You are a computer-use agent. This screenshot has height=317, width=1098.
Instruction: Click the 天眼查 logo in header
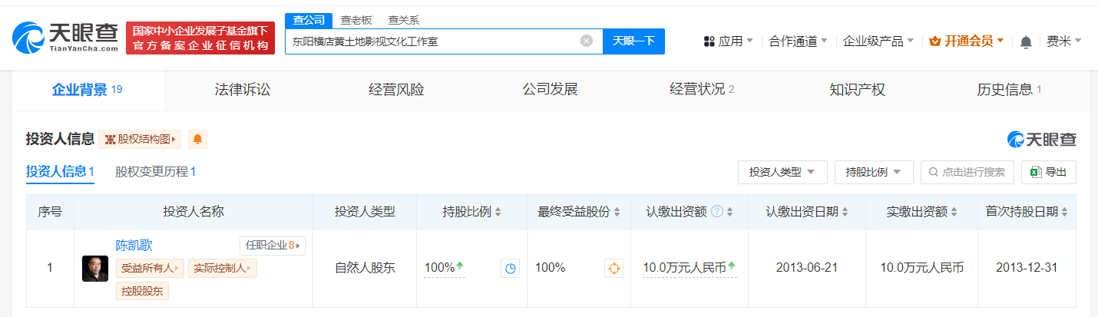65,36
